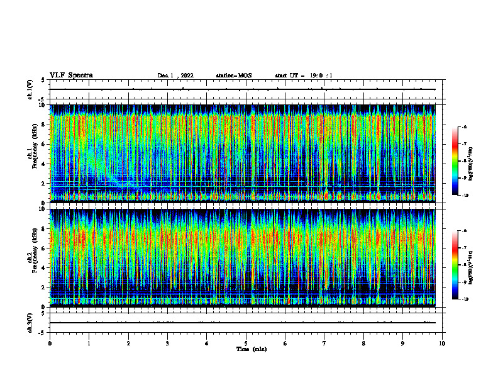The image size is (498, 385).
Task: Click the 'Time (min)' axis label
Action: [252, 349]
